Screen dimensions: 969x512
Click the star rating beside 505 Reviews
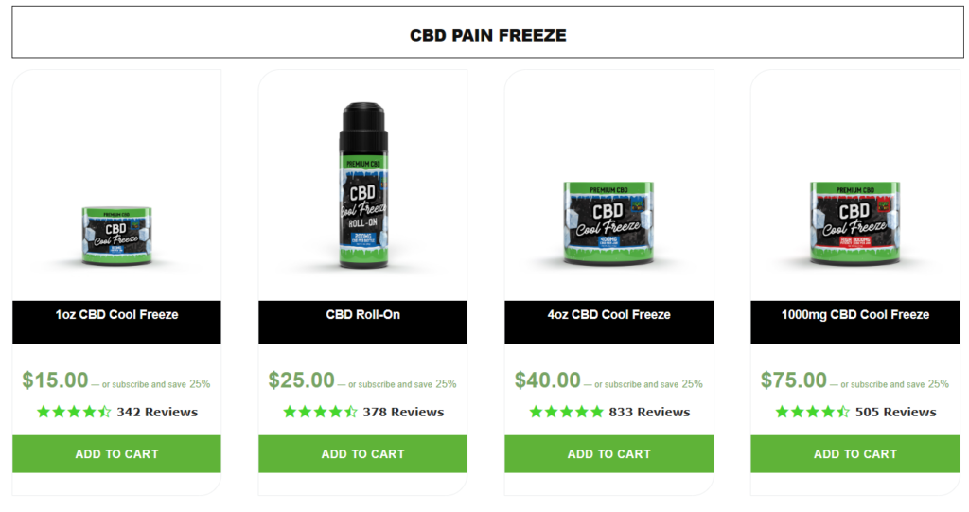pos(813,412)
